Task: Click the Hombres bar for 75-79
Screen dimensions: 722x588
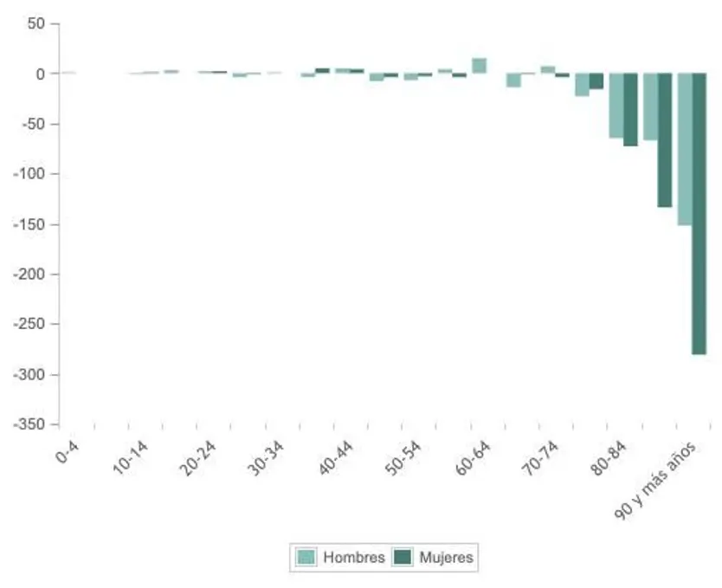Action: click(582, 85)
